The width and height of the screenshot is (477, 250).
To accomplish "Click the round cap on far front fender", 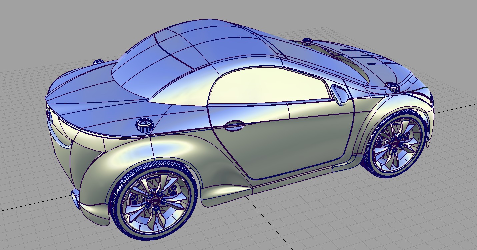I will coord(307,41).
